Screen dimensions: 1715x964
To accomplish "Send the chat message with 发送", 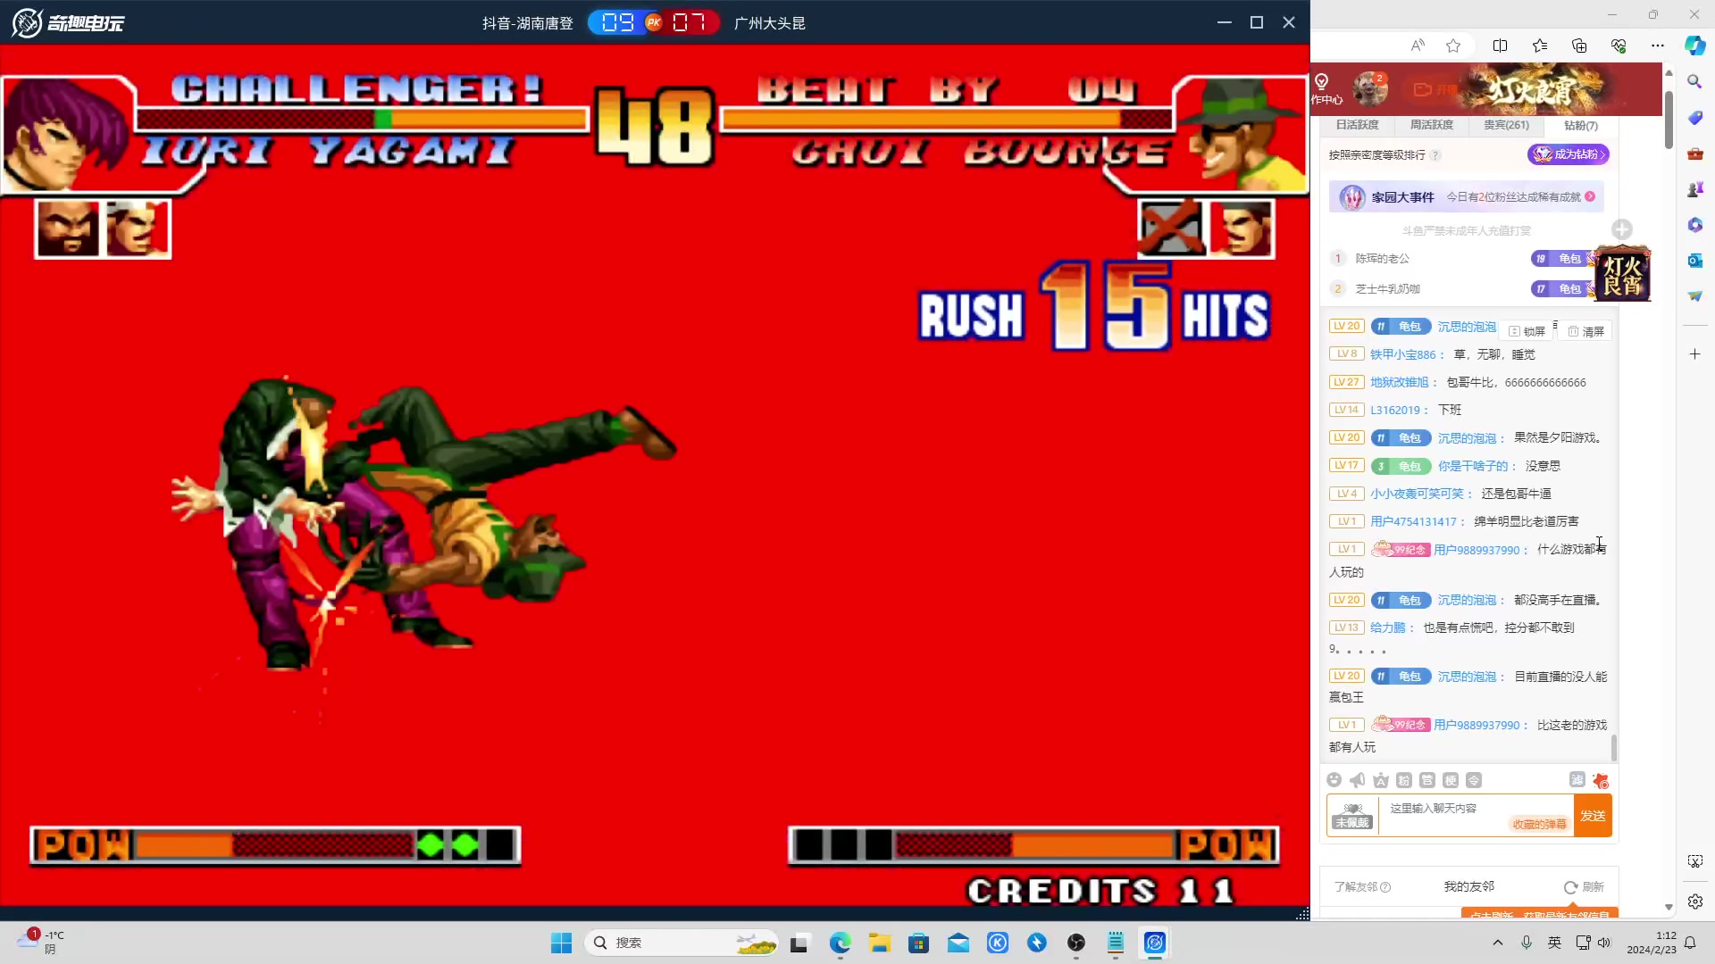I will pos(1593,816).
